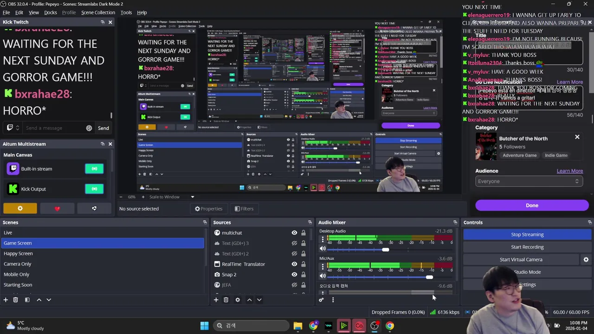Open the Edit menu
The image size is (594, 334).
coord(19,13)
